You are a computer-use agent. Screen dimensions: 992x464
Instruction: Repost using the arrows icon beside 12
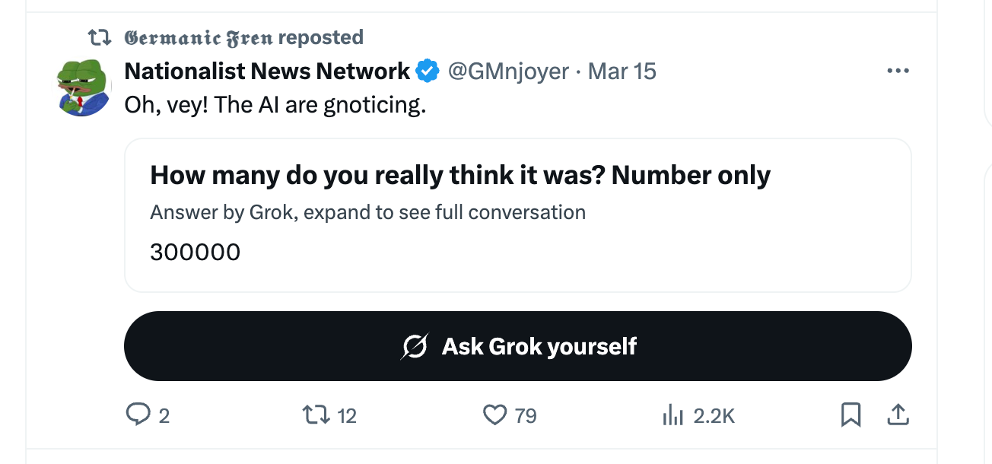pos(314,415)
